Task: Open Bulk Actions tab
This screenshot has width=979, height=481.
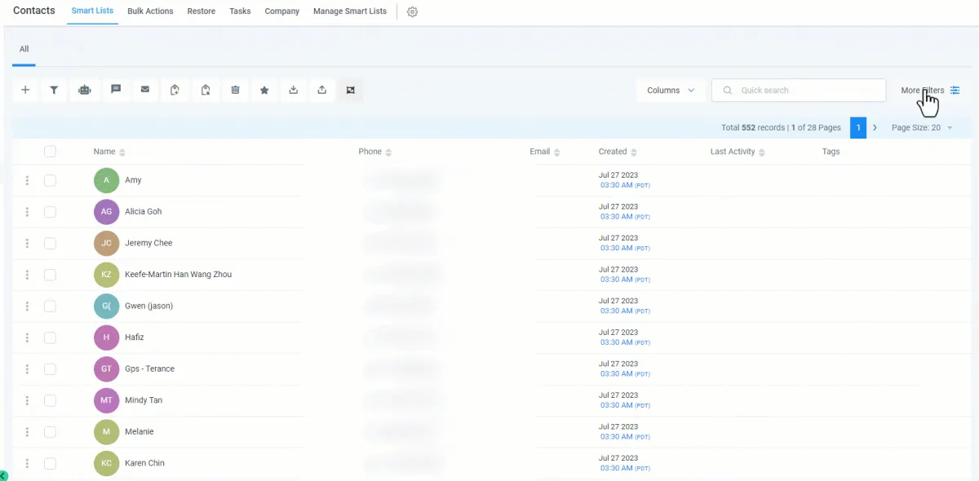Action: tap(150, 11)
